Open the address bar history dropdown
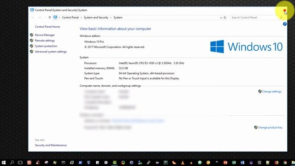295x166 pixels. [221, 18]
